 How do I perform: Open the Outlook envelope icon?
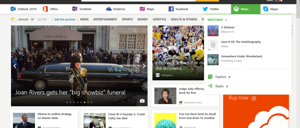tap(13, 9)
